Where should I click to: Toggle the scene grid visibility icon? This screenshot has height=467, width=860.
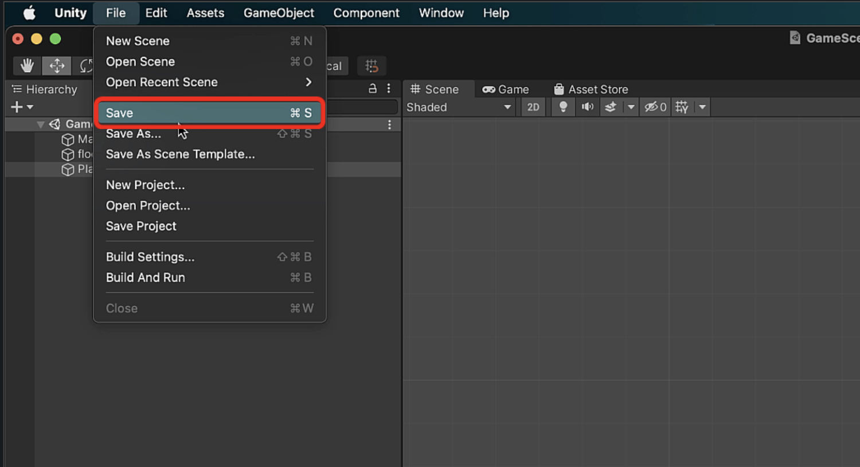pyautogui.click(x=682, y=107)
